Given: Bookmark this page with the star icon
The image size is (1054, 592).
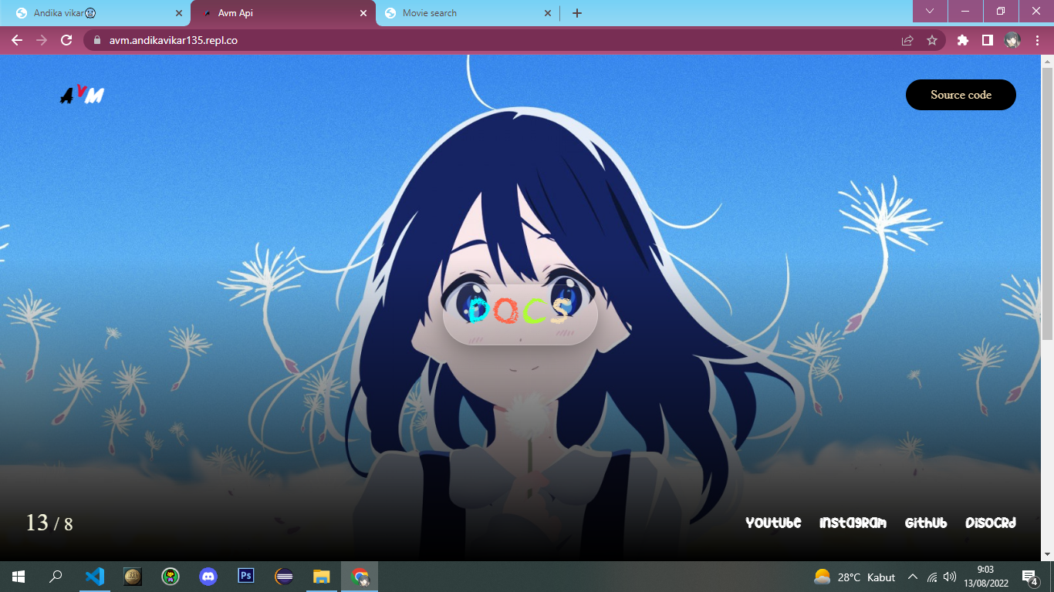Looking at the screenshot, I should pos(931,40).
